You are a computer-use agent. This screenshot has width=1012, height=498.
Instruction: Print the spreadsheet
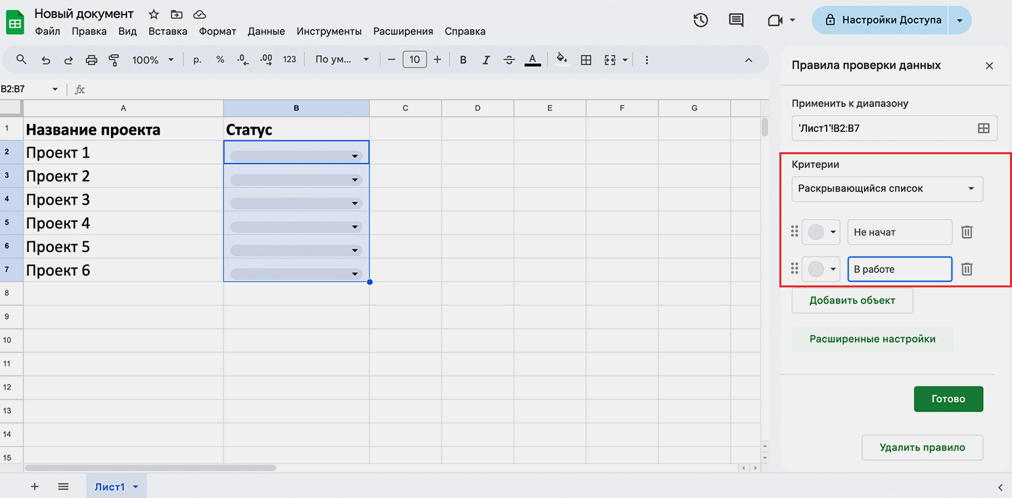pos(91,60)
